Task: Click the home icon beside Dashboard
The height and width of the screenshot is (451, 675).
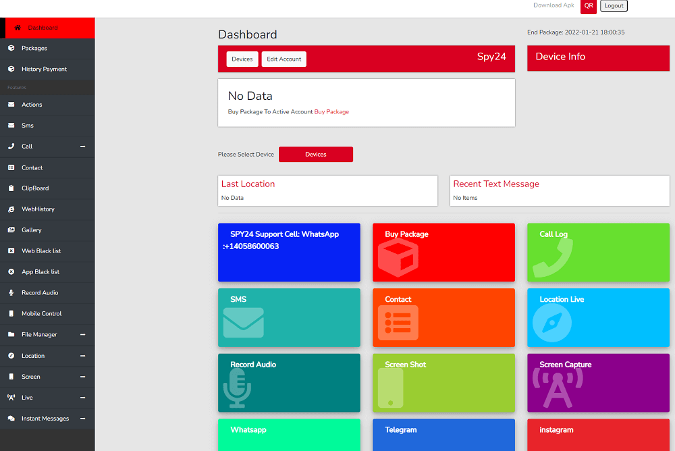Action: point(18,28)
